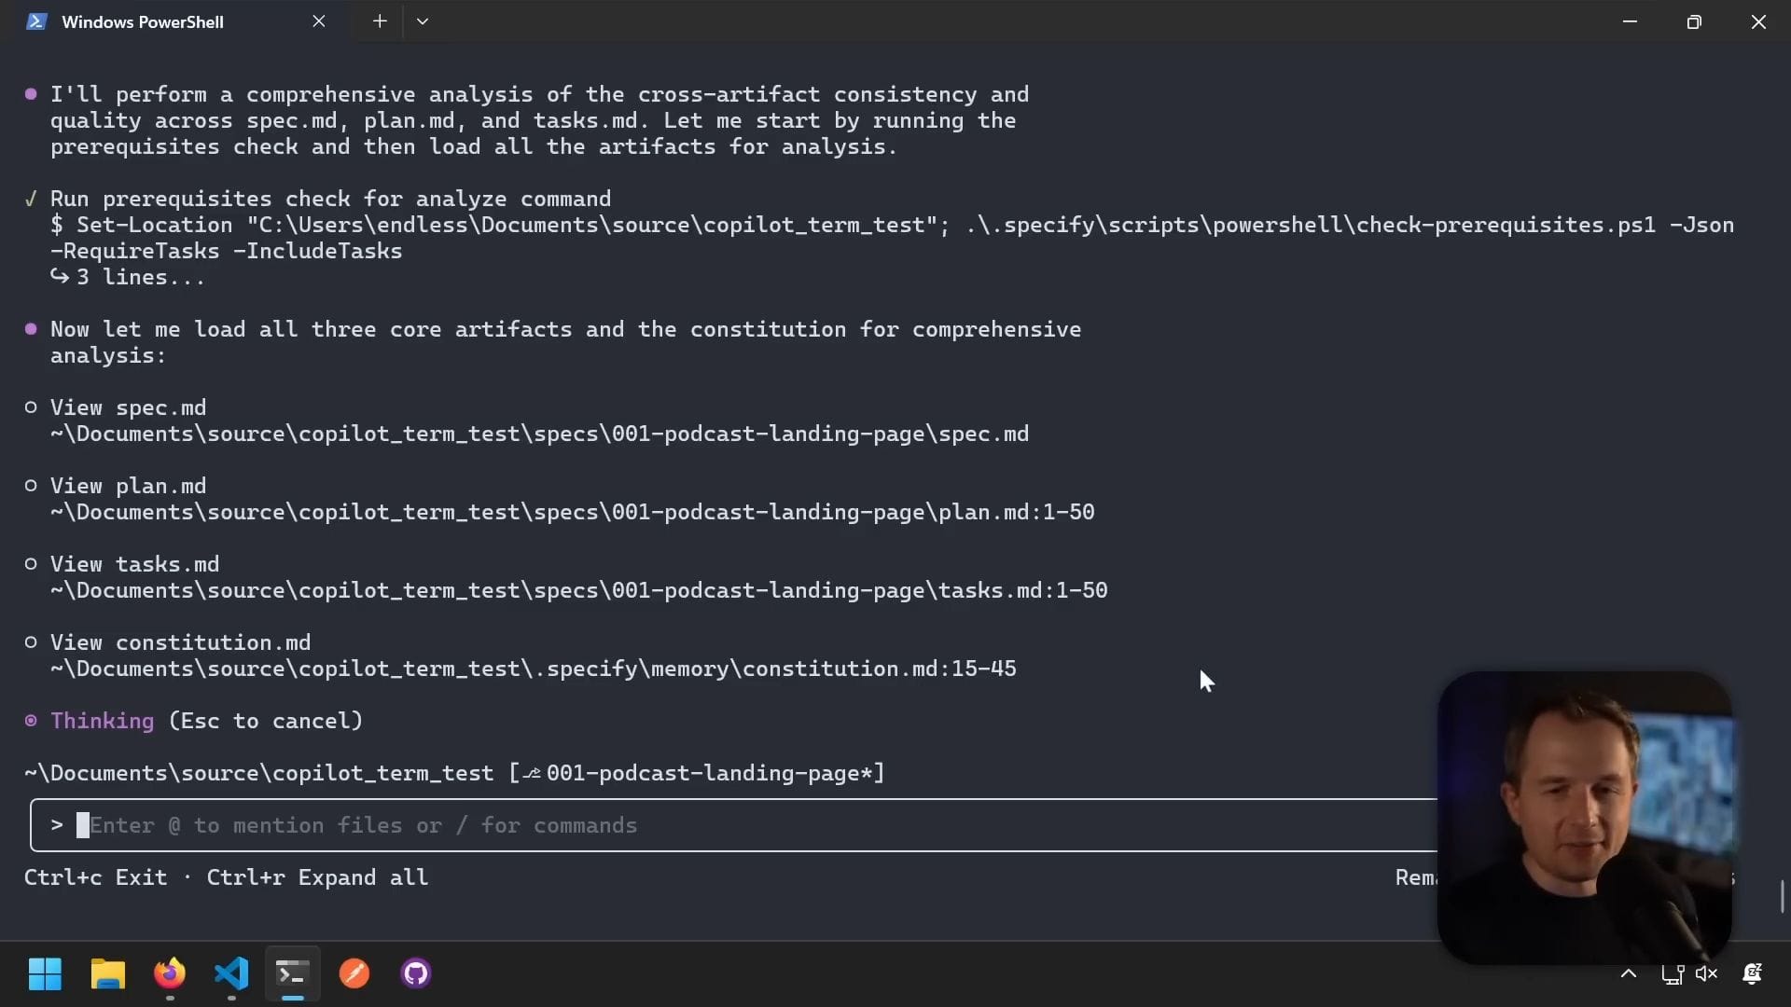Close the Windows PowerShell tab

(319, 21)
